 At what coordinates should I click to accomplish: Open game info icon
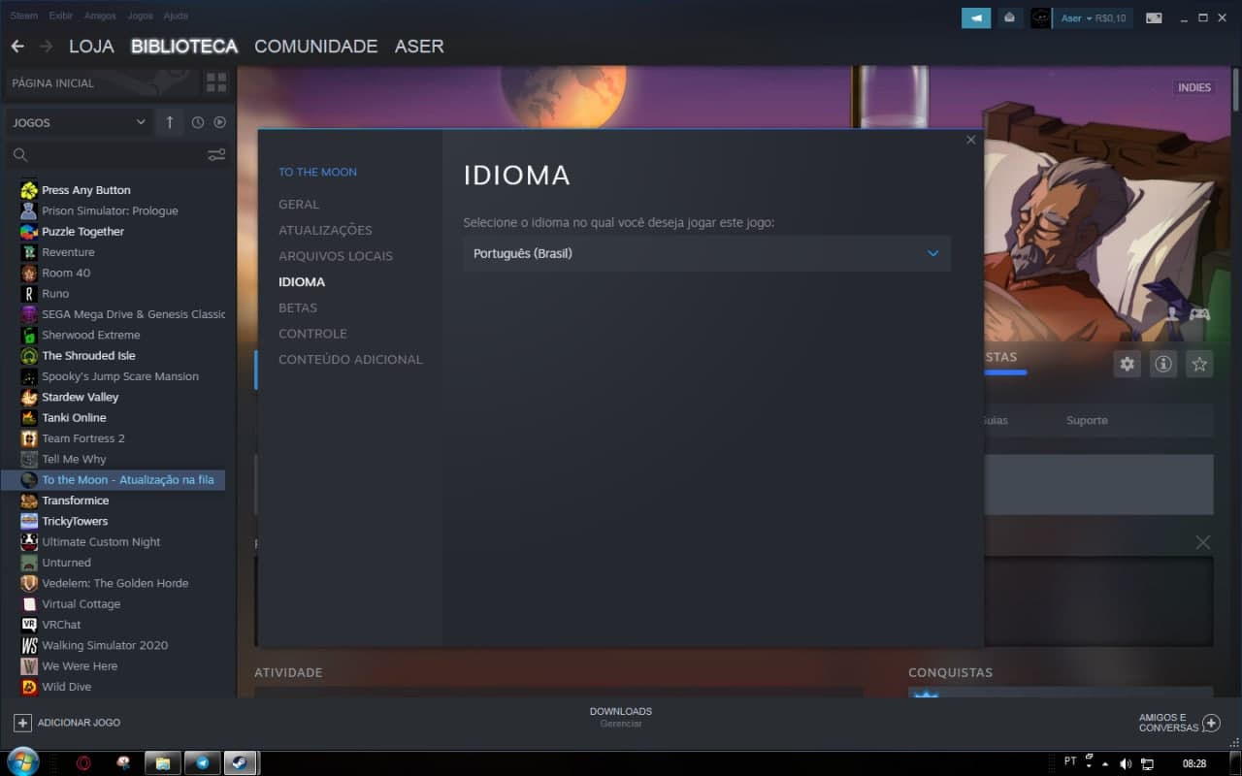1163,364
